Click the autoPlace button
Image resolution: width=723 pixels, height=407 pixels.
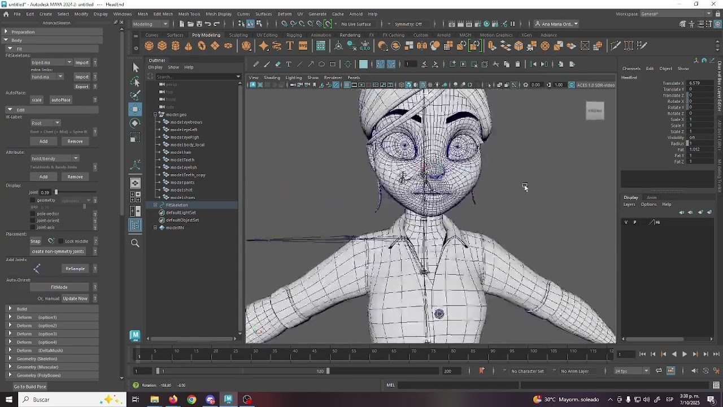[x=61, y=100]
